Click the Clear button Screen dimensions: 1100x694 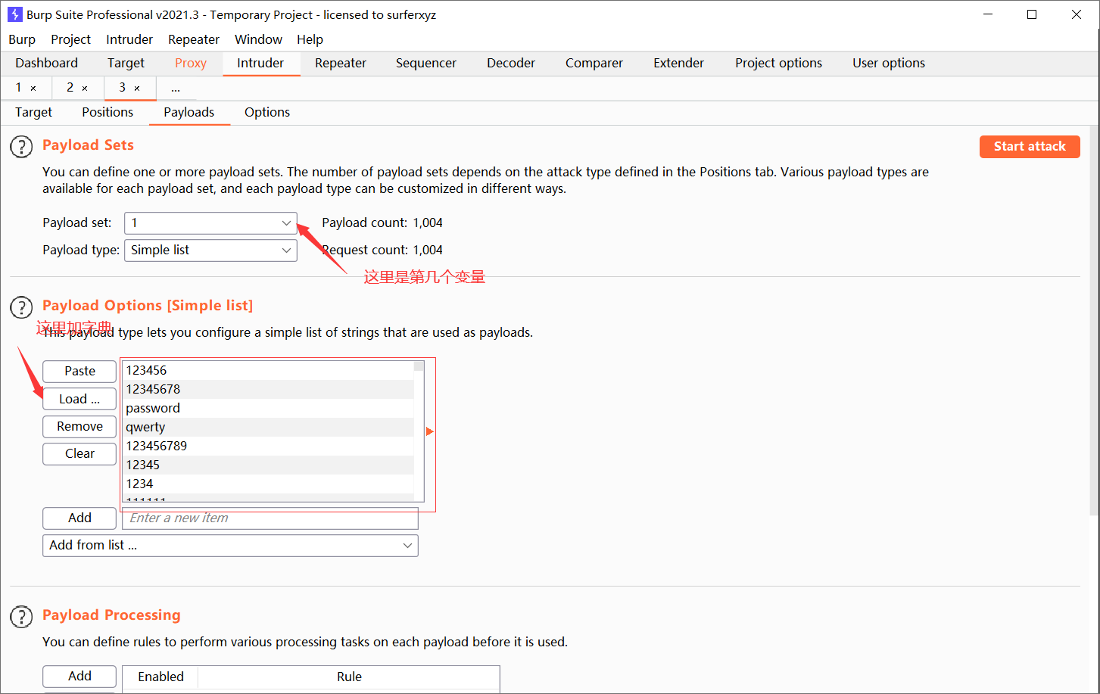pyautogui.click(x=79, y=453)
